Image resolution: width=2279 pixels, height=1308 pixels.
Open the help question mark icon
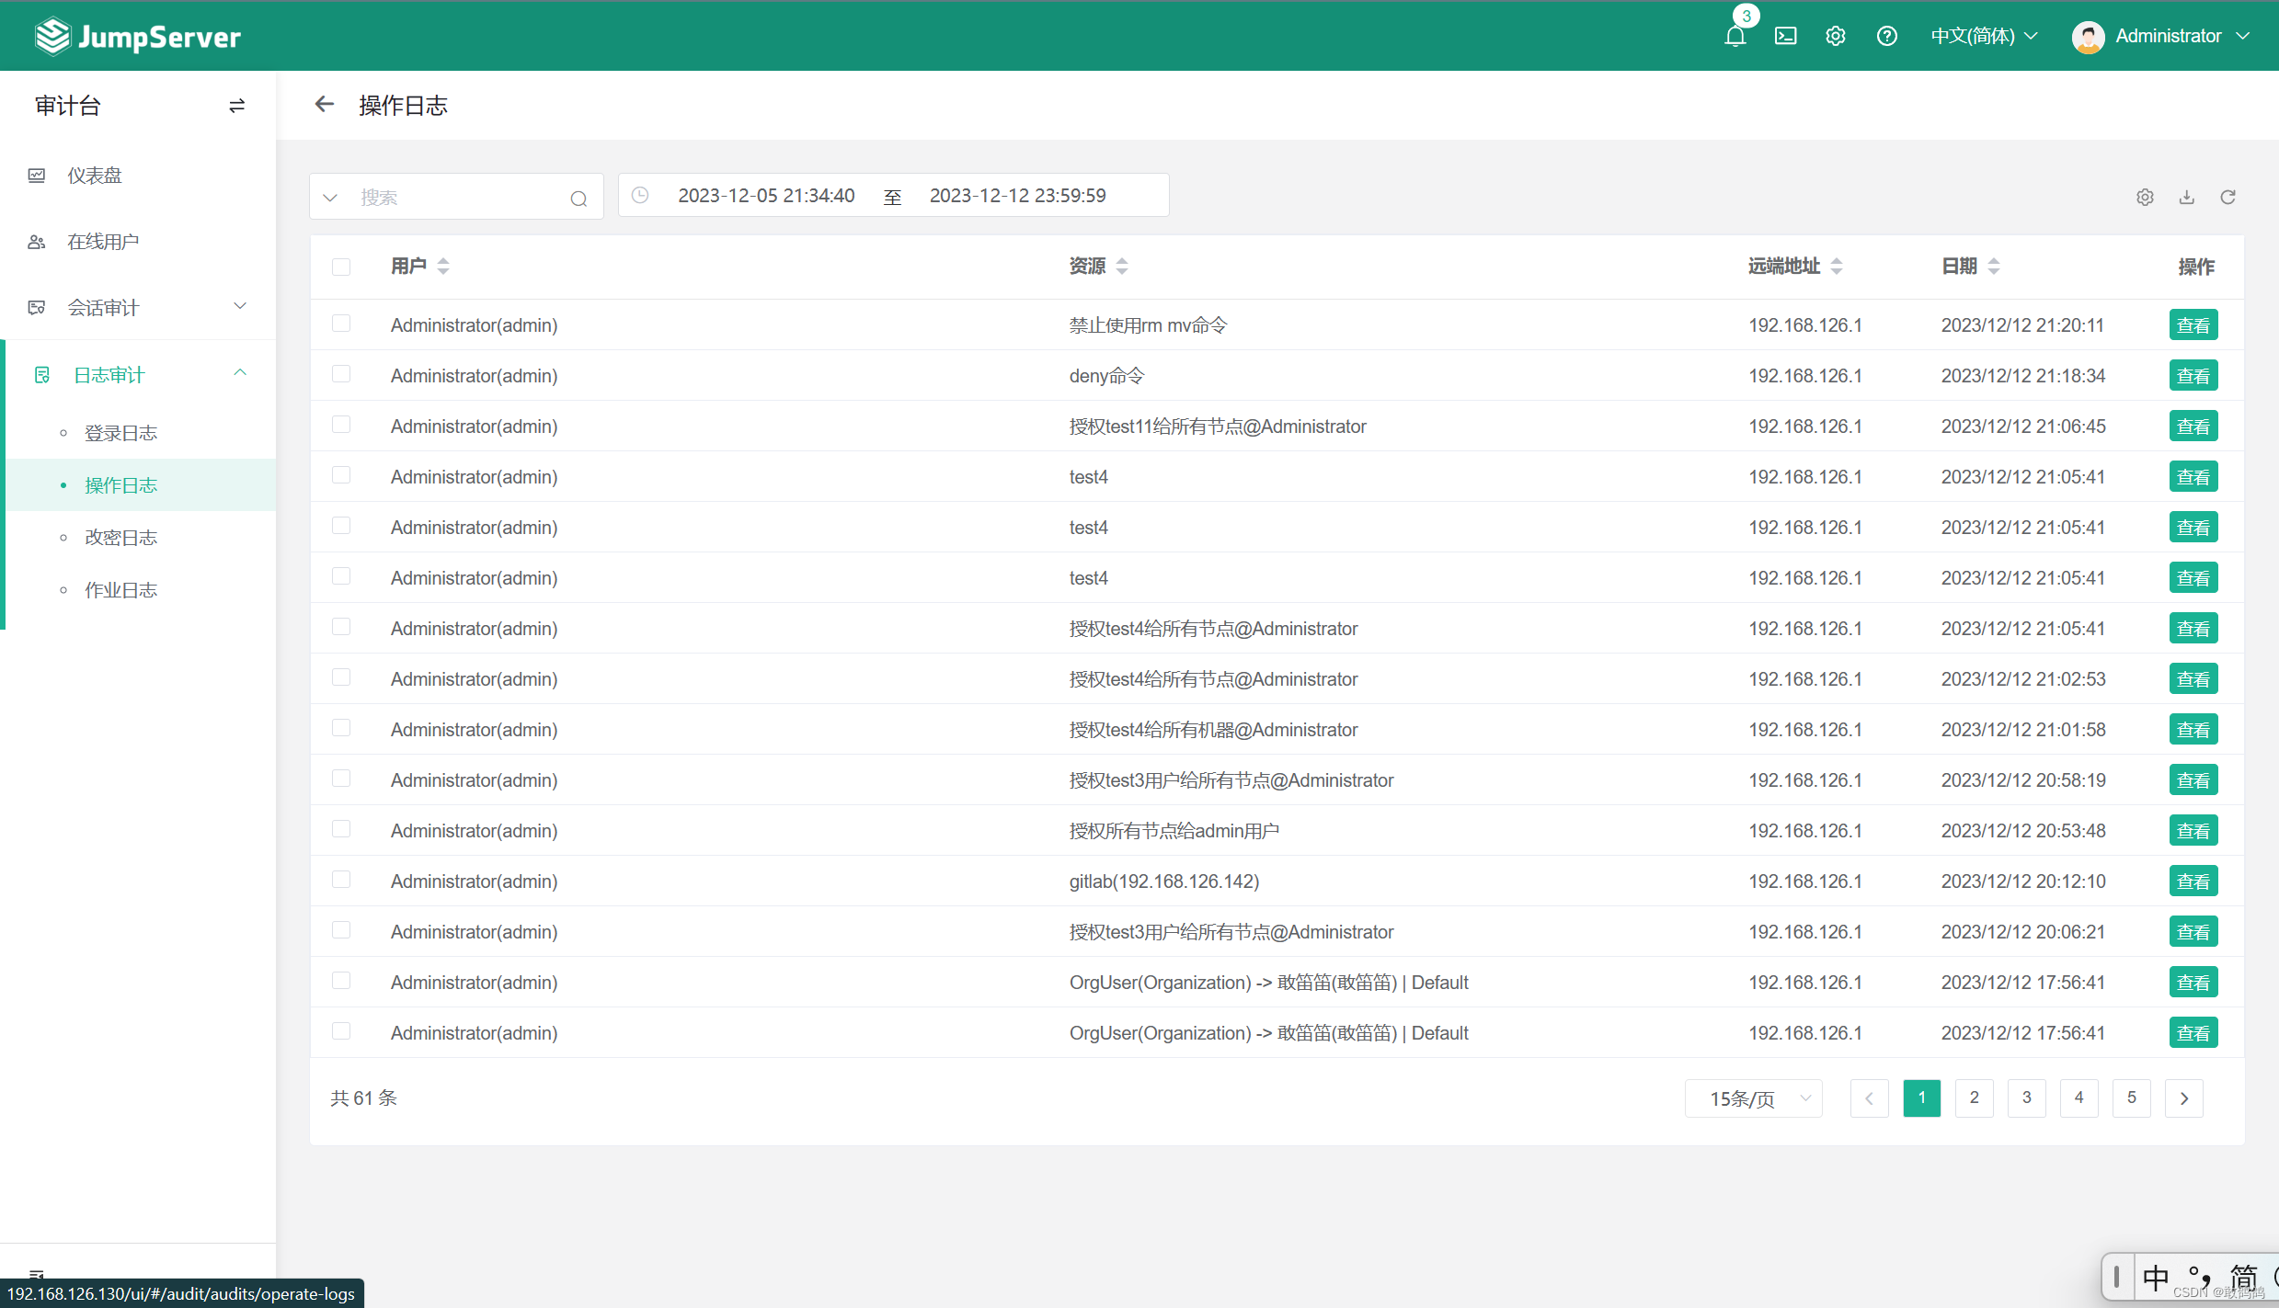(x=1886, y=36)
